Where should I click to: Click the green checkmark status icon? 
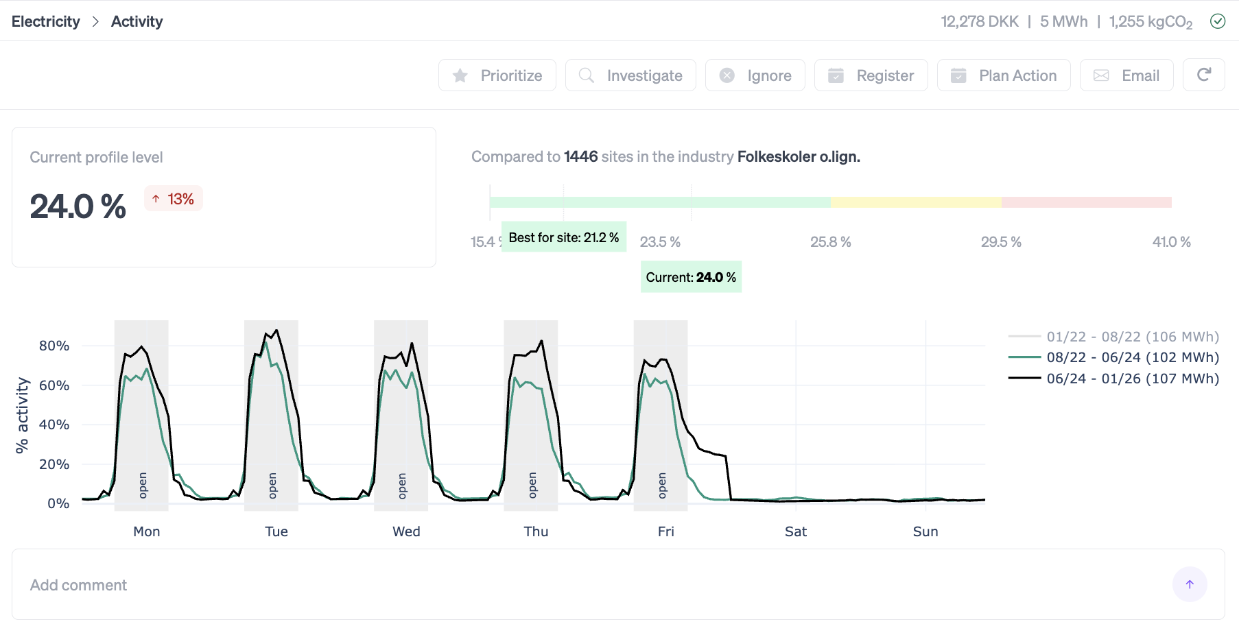[x=1218, y=21]
